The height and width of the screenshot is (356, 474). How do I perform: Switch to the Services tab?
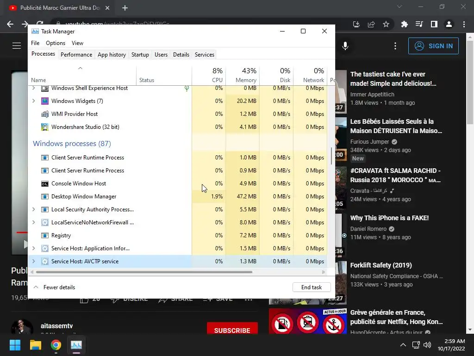click(204, 55)
